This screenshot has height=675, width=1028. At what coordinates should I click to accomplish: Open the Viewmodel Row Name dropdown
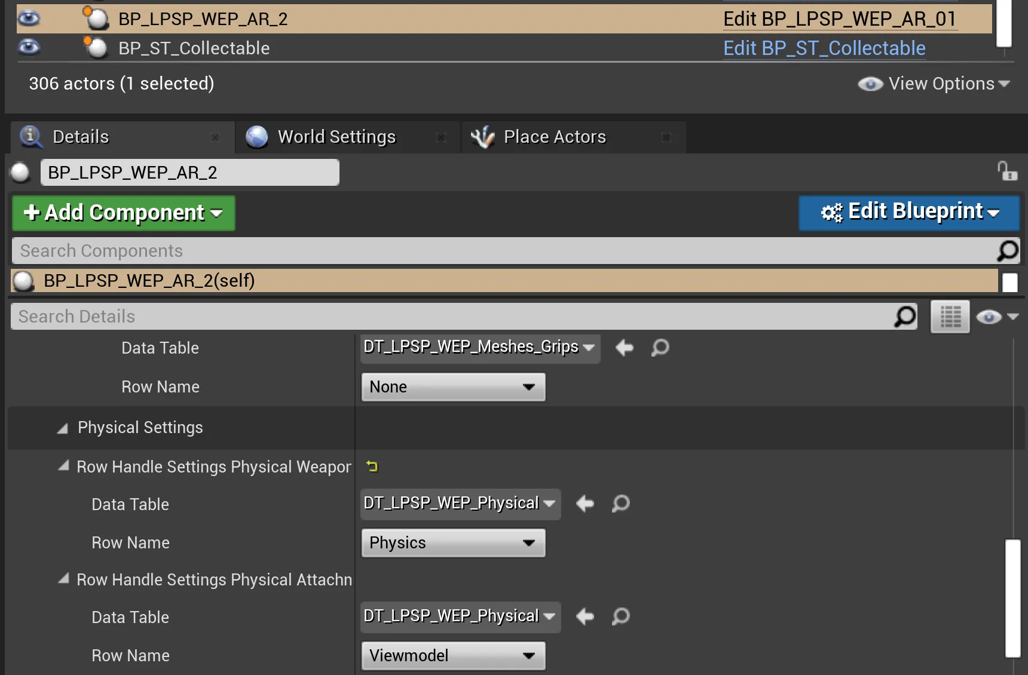453,656
